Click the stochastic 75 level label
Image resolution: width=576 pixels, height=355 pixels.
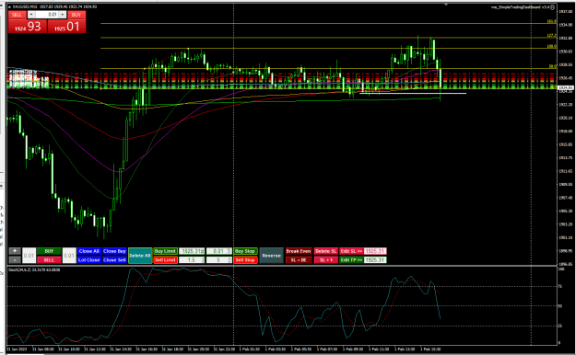(560, 286)
